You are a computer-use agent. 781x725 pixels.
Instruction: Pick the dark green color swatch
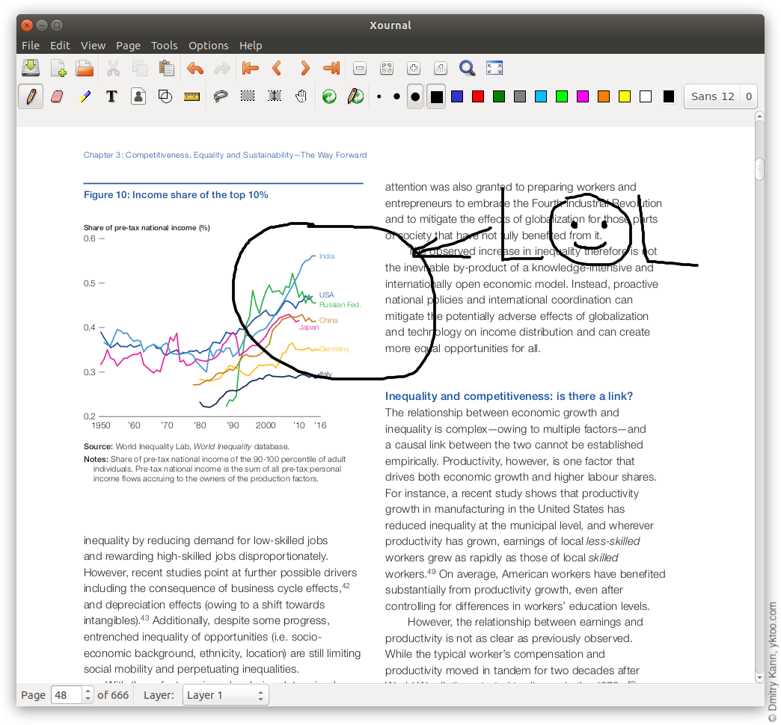[498, 96]
